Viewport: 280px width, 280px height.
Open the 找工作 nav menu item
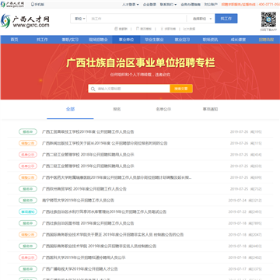click(x=42, y=40)
